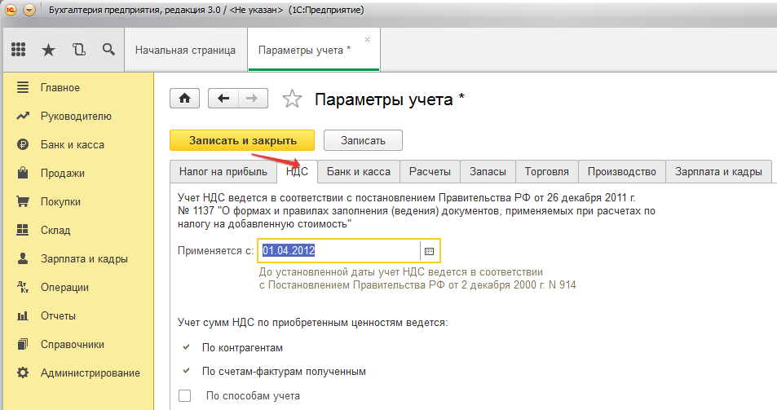Open the Администрирование section

[90, 373]
